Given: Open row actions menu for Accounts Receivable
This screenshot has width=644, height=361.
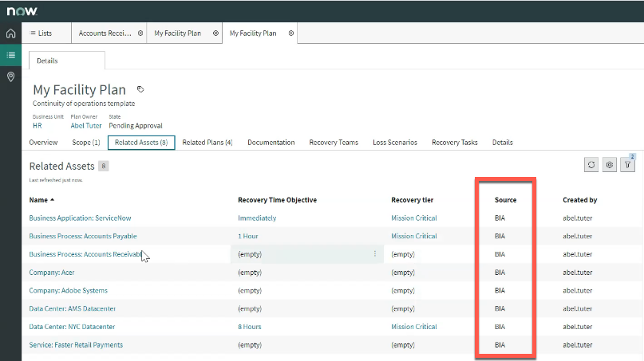Looking at the screenshot, I should click(375, 254).
